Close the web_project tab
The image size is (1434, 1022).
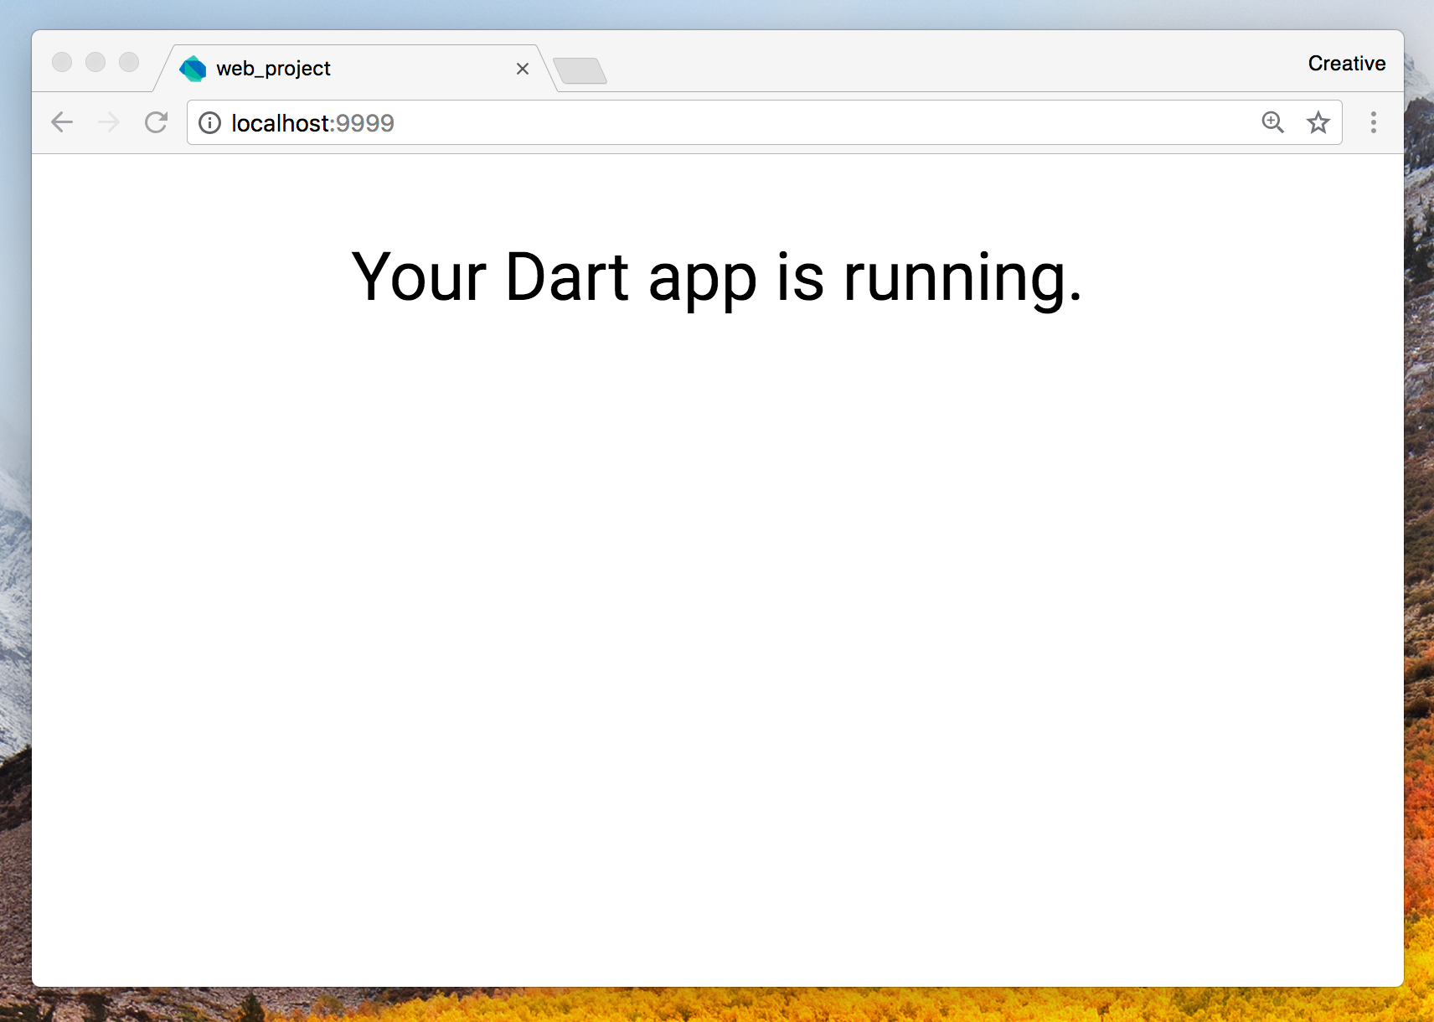coord(523,69)
